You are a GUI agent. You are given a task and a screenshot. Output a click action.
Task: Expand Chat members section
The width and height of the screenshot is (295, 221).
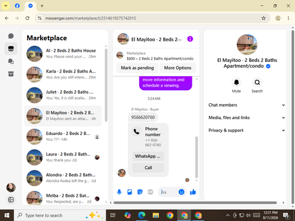tap(247, 105)
